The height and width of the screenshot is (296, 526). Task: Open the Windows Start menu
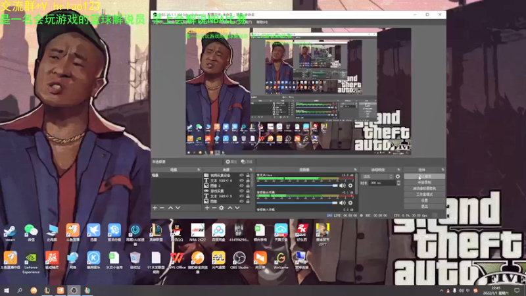(7, 291)
